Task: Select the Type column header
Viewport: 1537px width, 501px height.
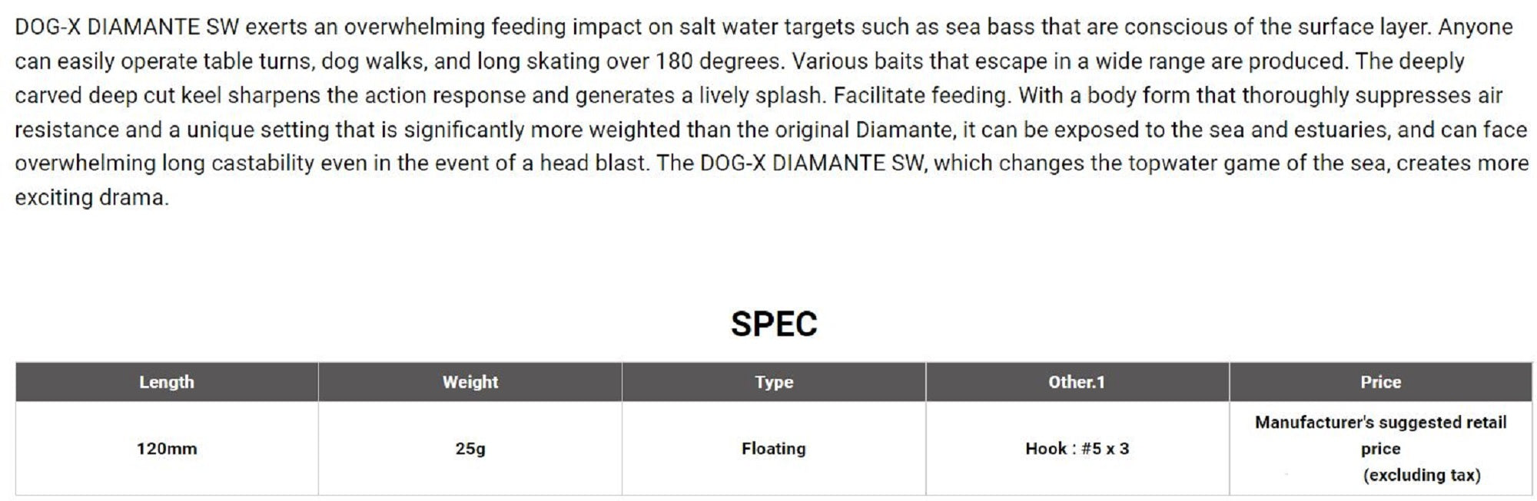Action: [x=773, y=382]
